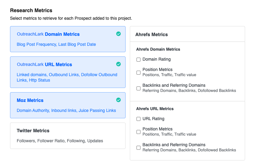This screenshot has height=165, width=256.
Task: Select the OutreachLark URL Metrics title
Action: click(x=44, y=65)
